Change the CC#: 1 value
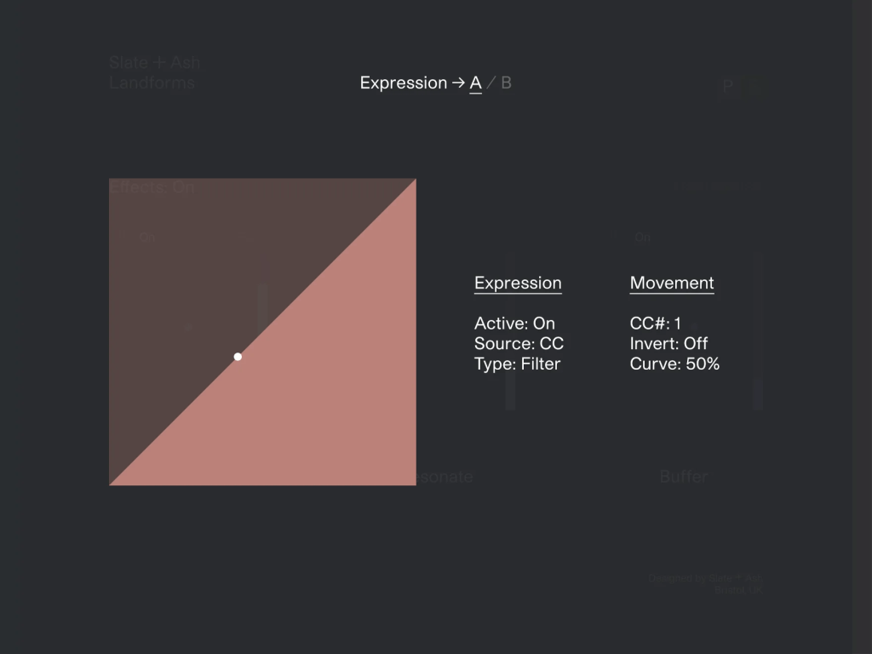The width and height of the screenshot is (872, 654). pos(655,324)
